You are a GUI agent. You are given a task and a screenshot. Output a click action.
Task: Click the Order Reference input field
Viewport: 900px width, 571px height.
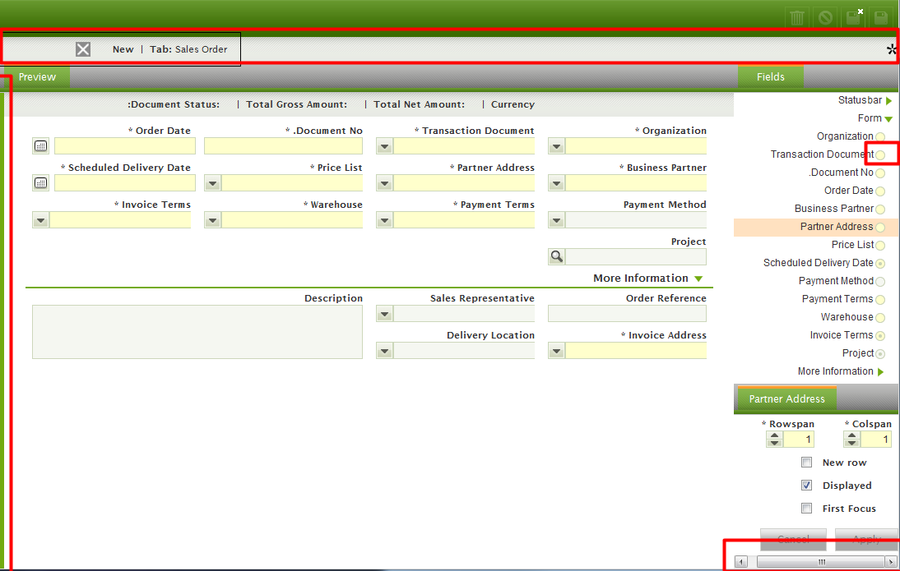[x=627, y=314]
